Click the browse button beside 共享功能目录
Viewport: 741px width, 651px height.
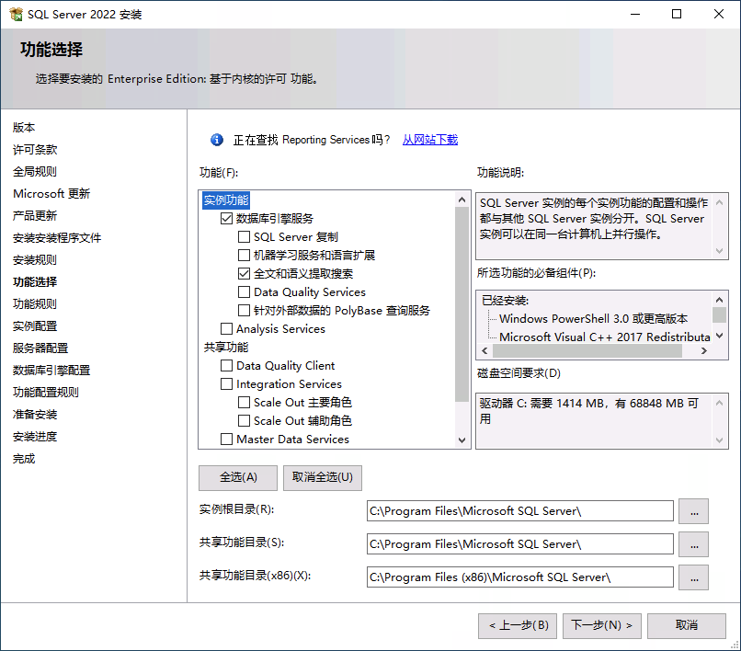pyautogui.click(x=694, y=544)
